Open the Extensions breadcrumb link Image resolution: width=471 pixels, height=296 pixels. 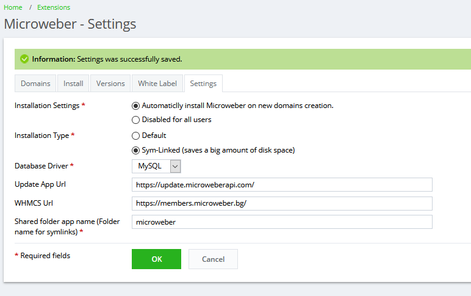(x=53, y=7)
